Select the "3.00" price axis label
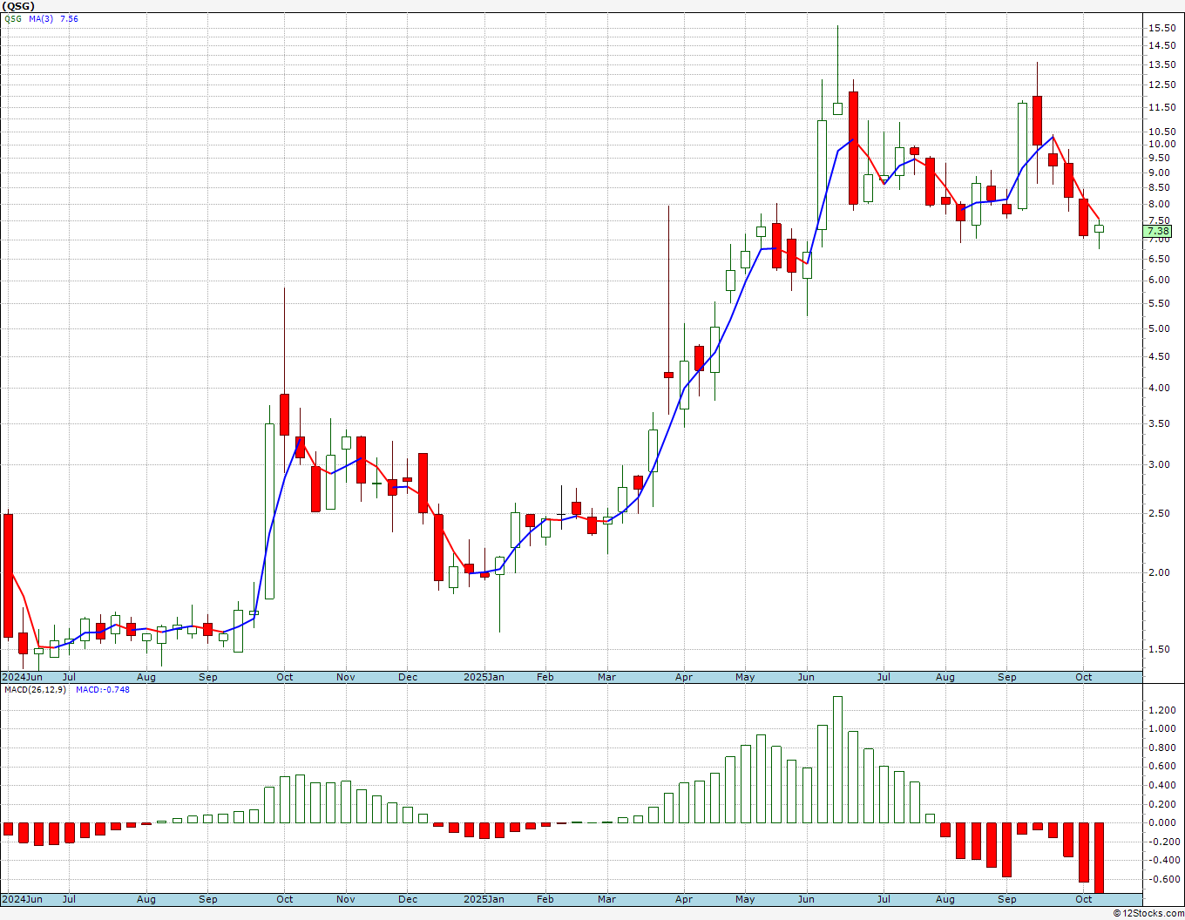 pos(1161,464)
